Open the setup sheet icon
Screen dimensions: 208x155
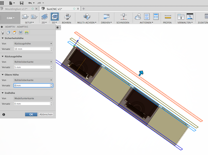pyautogui.click(x=156, y=17)
